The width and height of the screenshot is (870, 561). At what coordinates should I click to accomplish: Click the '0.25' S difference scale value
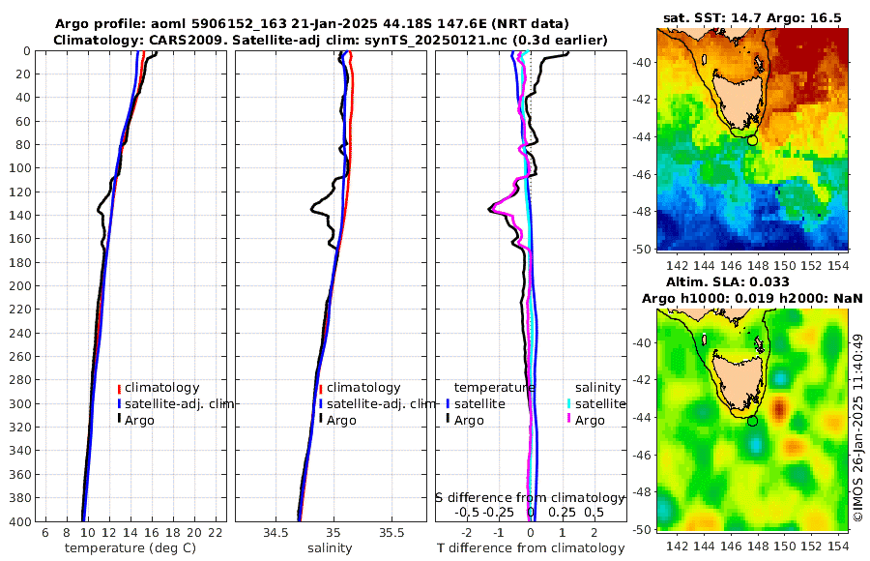point(562,512)
